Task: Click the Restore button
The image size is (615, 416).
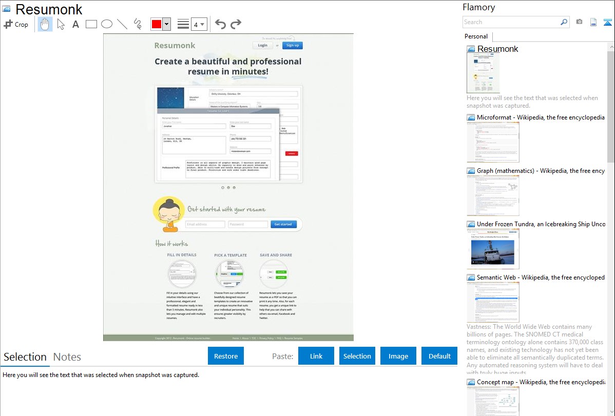Action: pyautogui.click(x=226, y=356)
